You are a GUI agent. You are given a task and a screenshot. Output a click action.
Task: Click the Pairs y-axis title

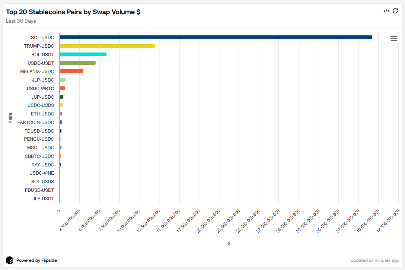(x=10, y=117)
